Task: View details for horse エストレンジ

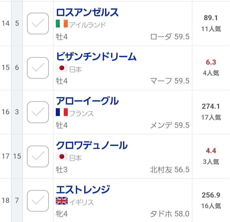Action: [83, 189]
